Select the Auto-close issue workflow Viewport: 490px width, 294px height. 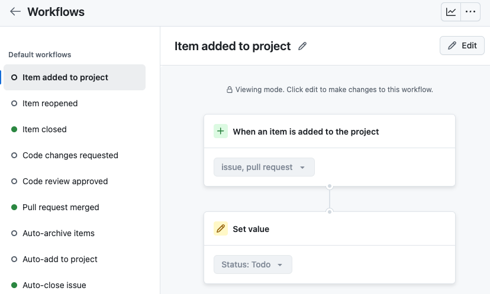(x=75, y=285)
